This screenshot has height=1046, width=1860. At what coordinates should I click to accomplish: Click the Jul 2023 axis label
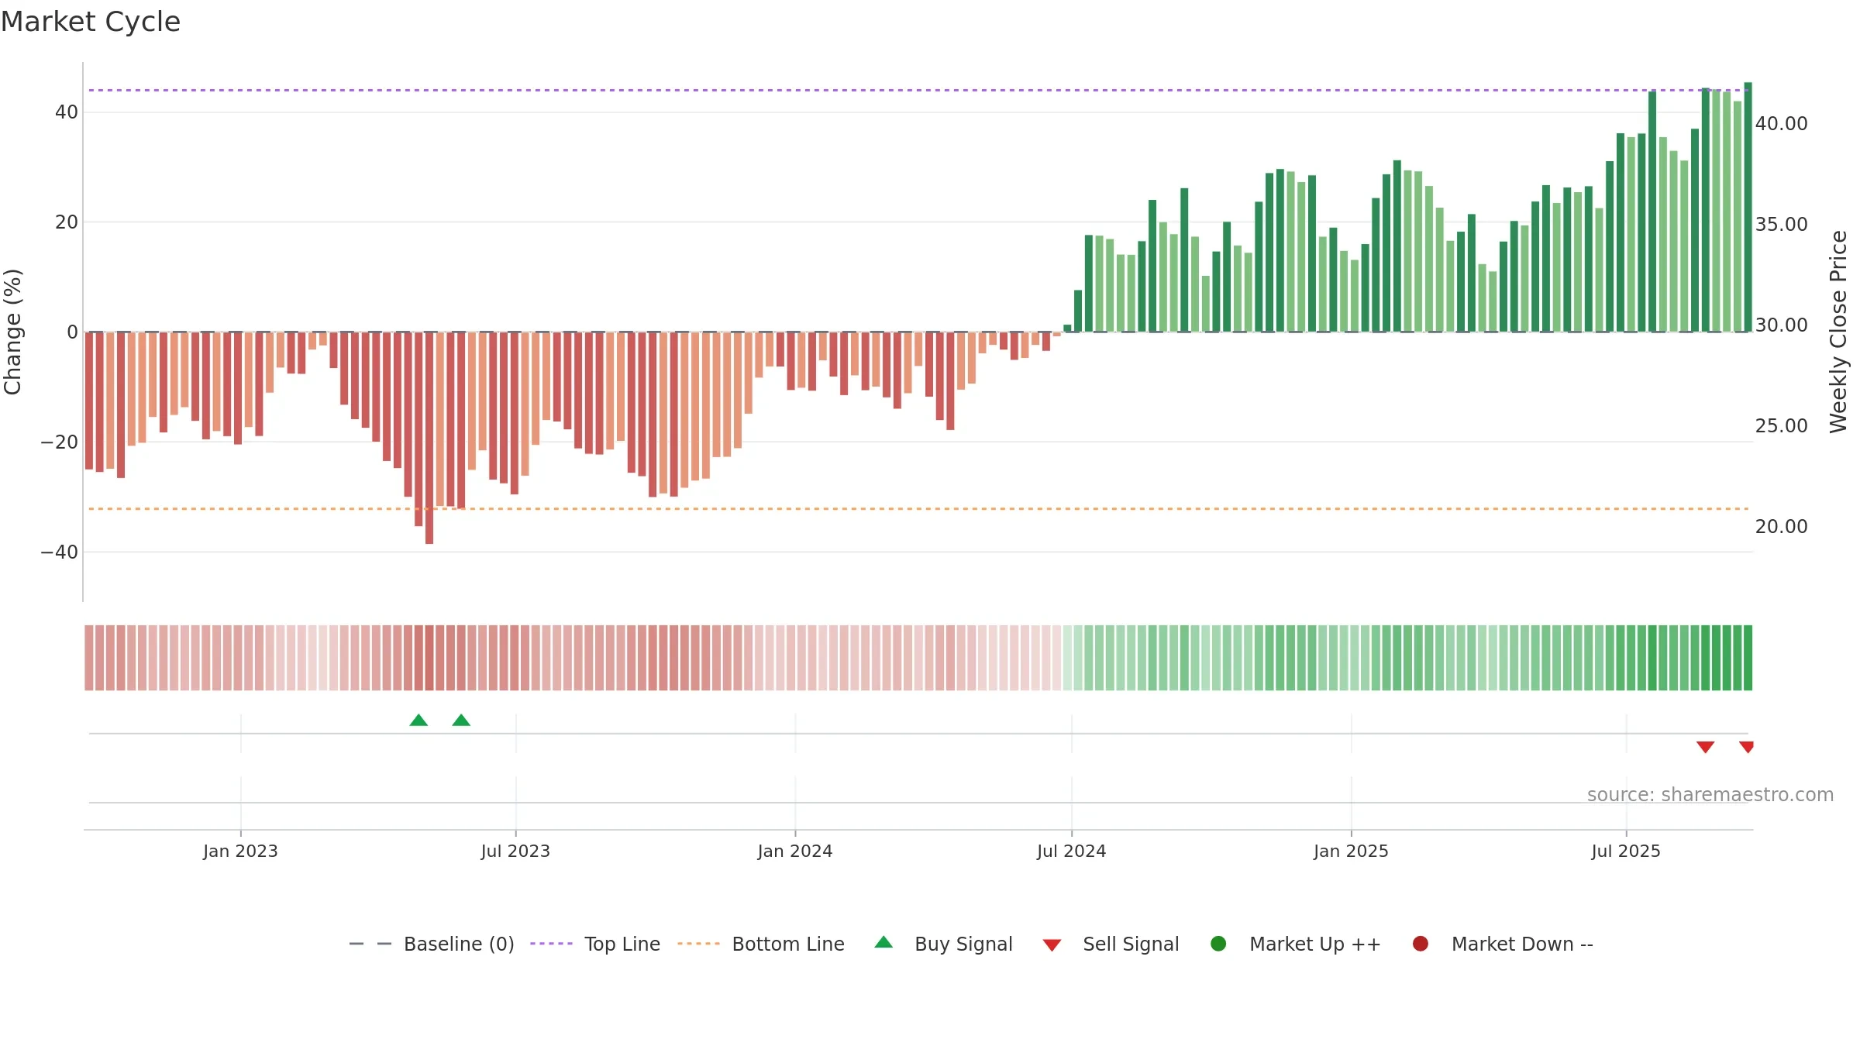515,851
